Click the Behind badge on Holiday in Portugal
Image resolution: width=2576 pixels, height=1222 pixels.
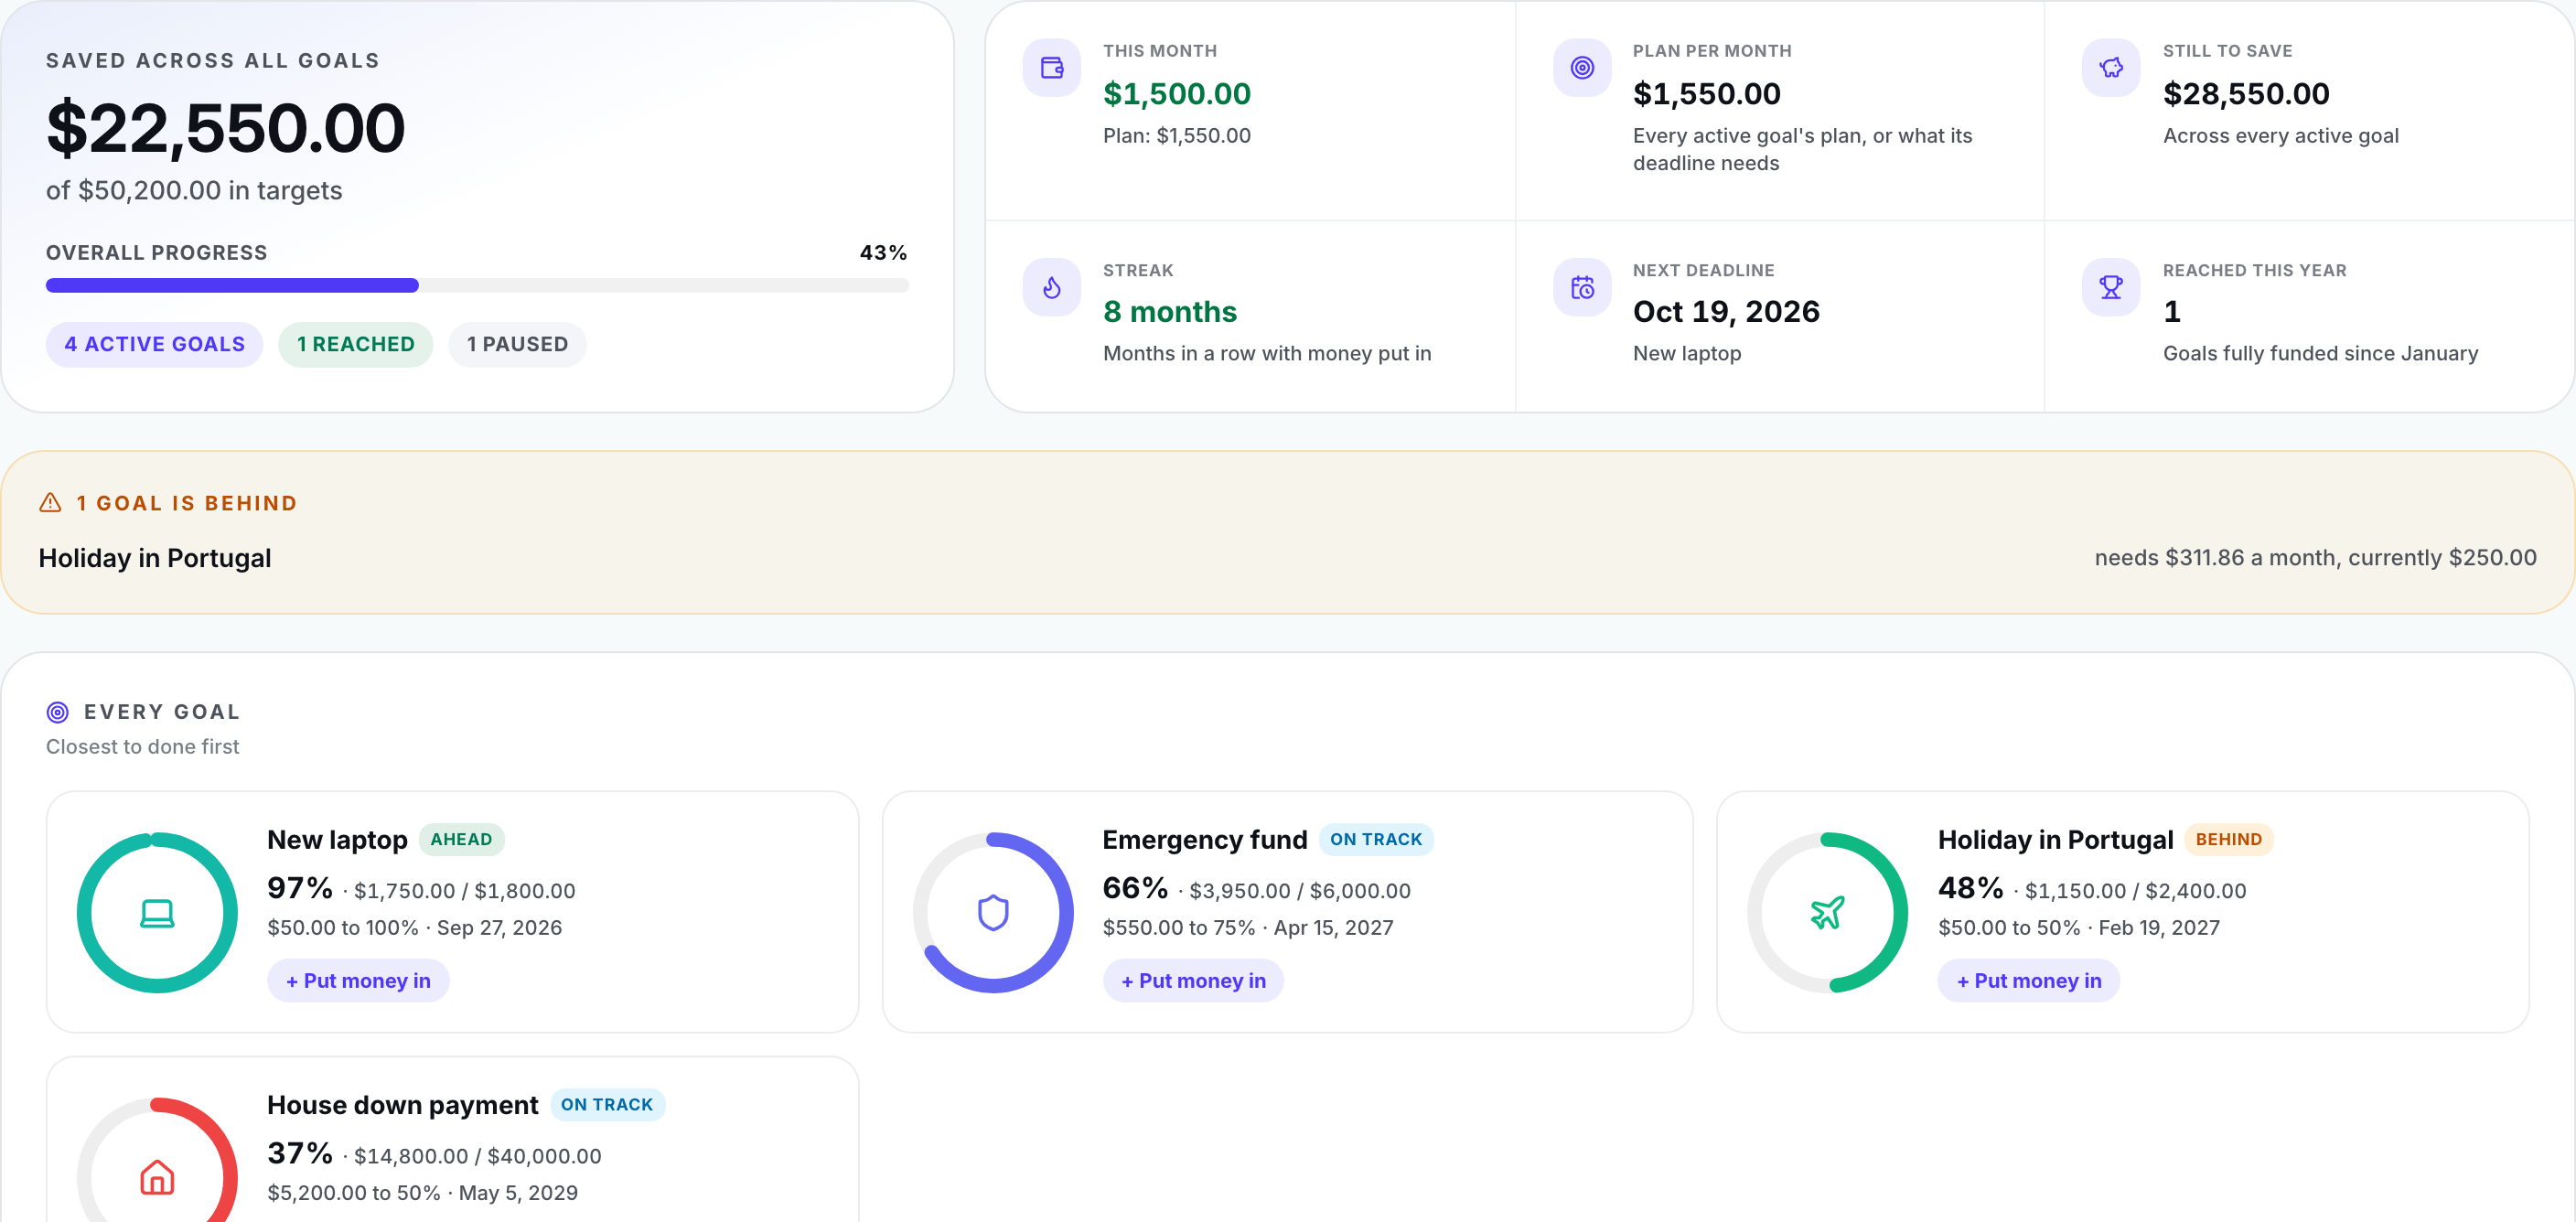(x=2228, y=839)
